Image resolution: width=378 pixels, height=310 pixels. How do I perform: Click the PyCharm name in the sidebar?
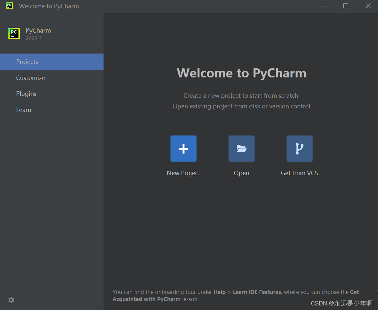(38, 31)
